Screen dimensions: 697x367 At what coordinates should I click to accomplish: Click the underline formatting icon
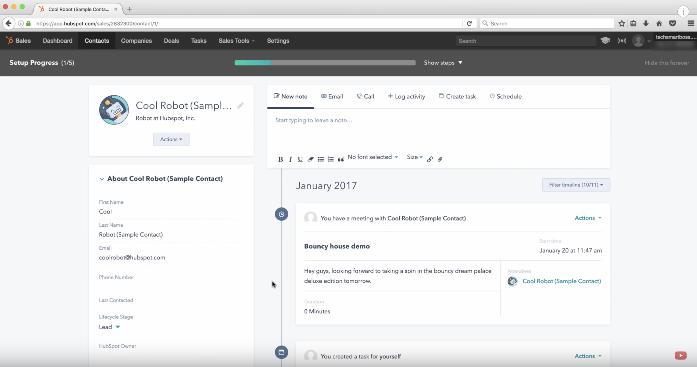(x=300, y=159)
